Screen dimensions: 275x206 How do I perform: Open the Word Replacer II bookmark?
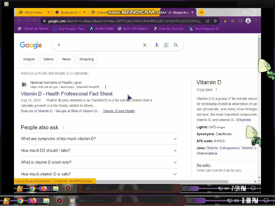204,29
